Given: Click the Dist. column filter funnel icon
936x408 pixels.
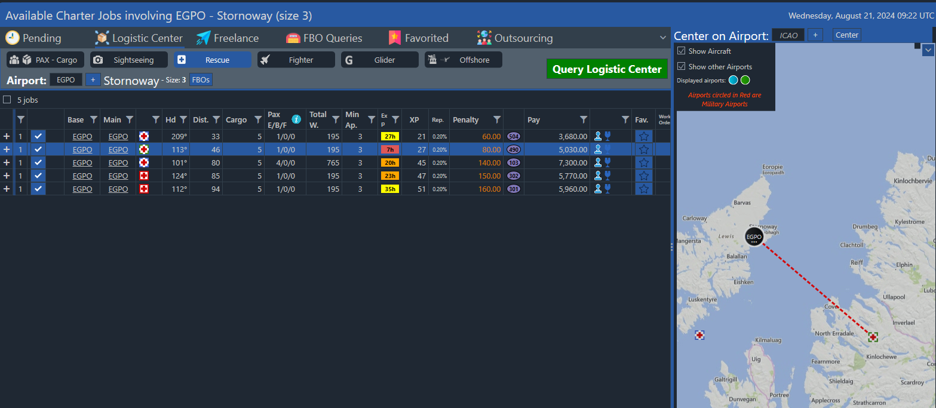Looking at the screenshot, I should (x=216, y=119).
